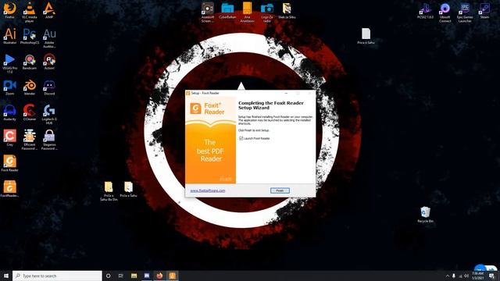Select the Logo Za radio folder icon

coord(267,12)
